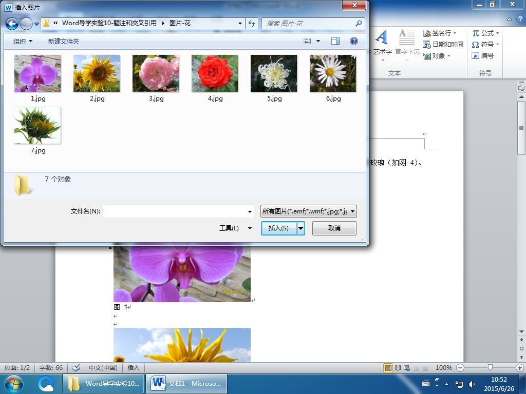Click the forward navigation arrow in dialog
The width and height of the screenshot is (526, 394).
[26, 24]
